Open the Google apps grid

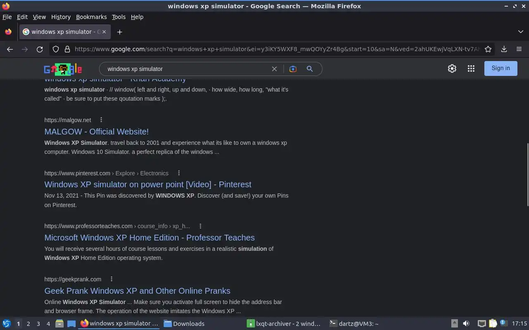[x=471, y=68]
